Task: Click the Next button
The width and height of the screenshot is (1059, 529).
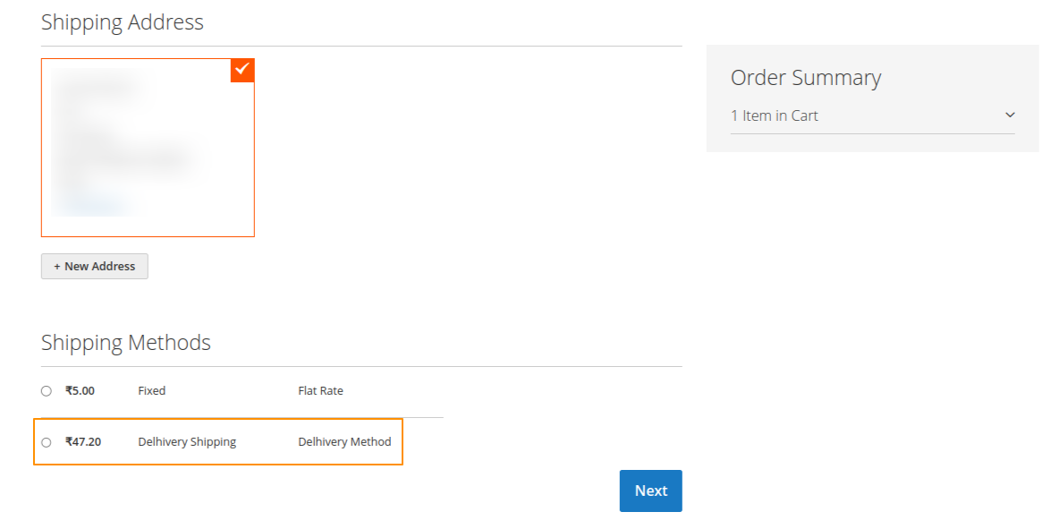Action: tap(650, 491)
